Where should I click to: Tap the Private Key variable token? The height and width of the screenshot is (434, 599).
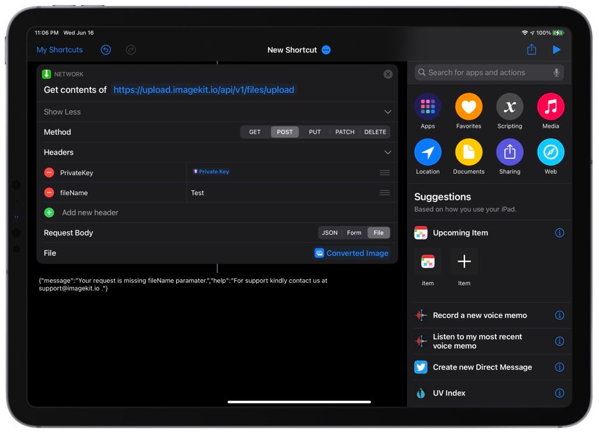point(211,172)
